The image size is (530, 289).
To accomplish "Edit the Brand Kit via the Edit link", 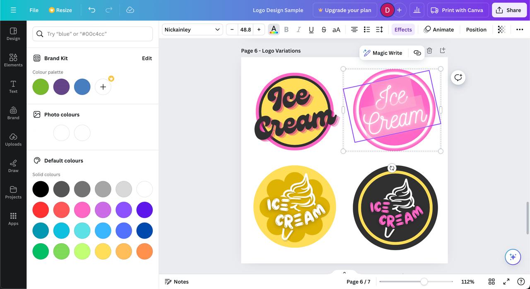I will pos(147,58).
